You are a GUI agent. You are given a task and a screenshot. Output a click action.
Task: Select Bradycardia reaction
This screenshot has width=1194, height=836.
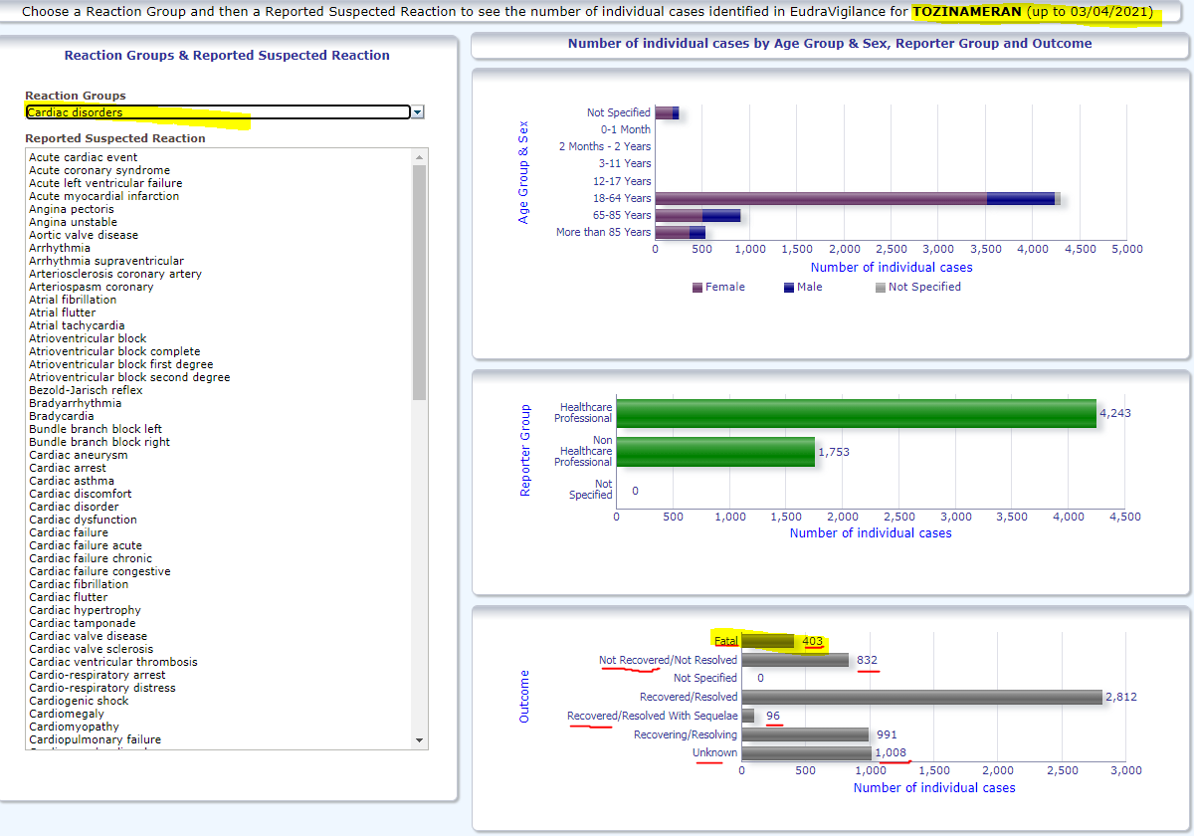click(x=62, y=416)
